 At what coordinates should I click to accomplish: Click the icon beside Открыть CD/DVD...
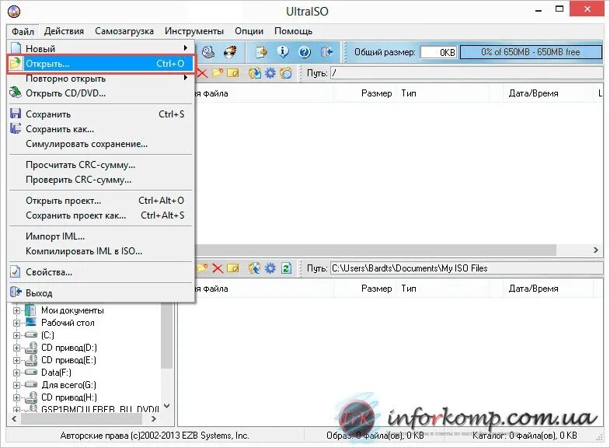click(x=16, y=93)
